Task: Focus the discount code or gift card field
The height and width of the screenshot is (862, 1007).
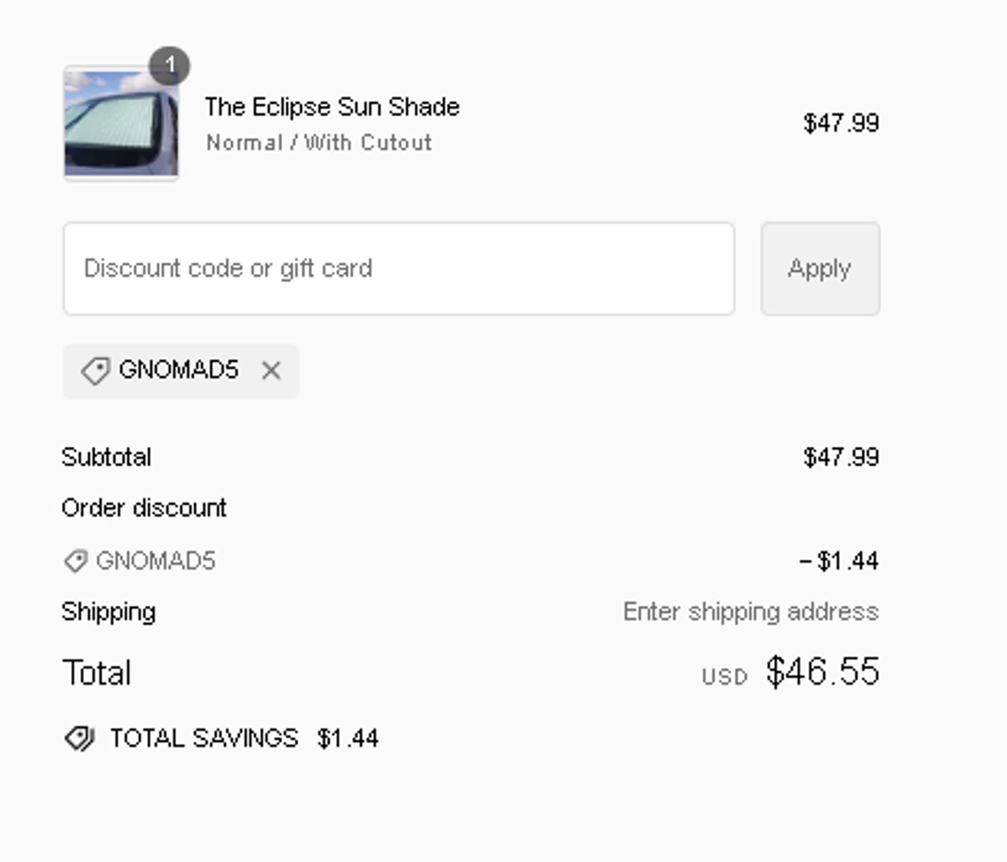Action: (x=398, y=269)
